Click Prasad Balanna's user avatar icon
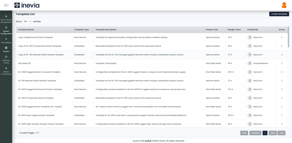The height and width of the screenshot is (143, 292). (250, 63)
